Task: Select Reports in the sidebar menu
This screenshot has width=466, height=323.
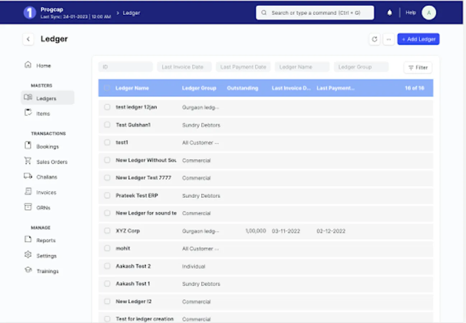Action: 46,240
